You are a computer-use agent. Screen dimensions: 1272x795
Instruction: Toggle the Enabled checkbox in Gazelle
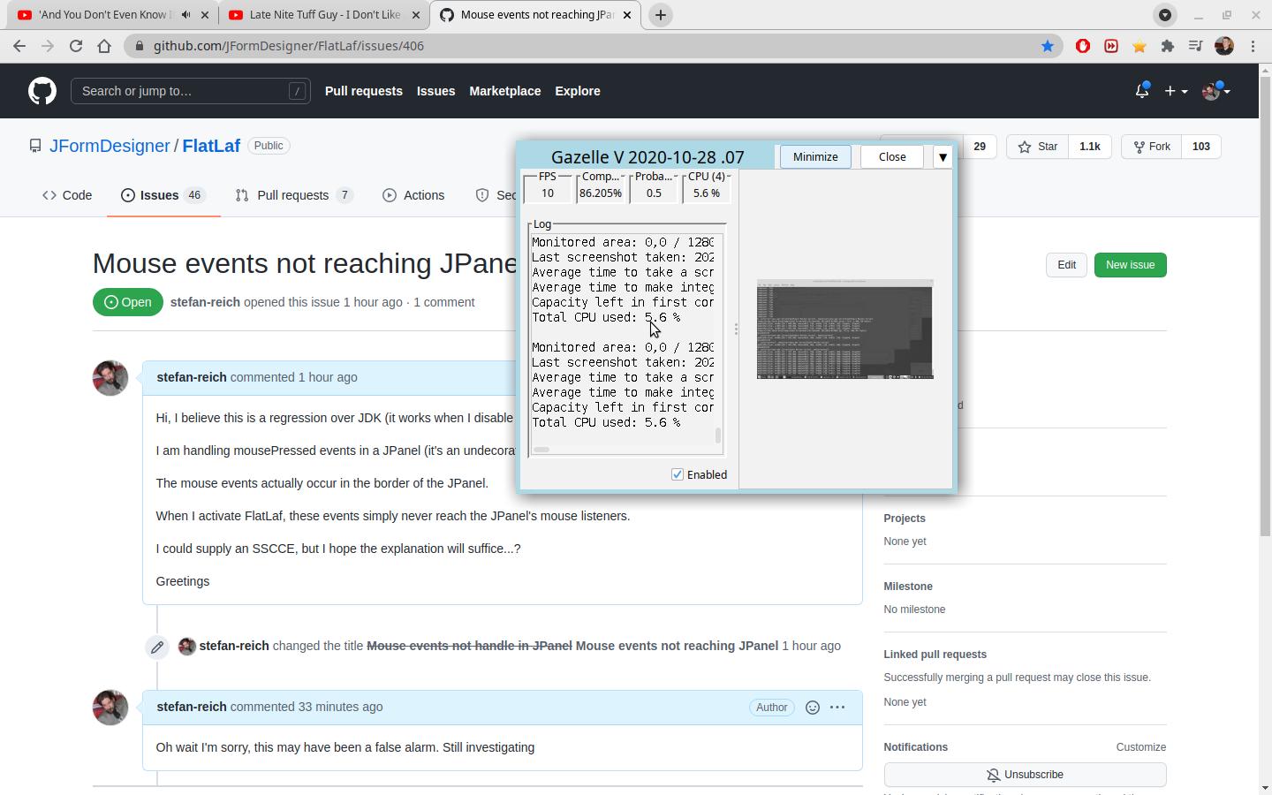678,474
